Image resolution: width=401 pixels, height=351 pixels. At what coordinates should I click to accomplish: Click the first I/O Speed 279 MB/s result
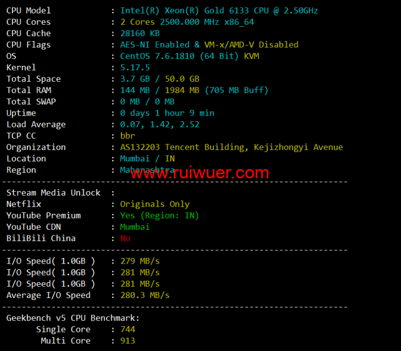point(140,261)
